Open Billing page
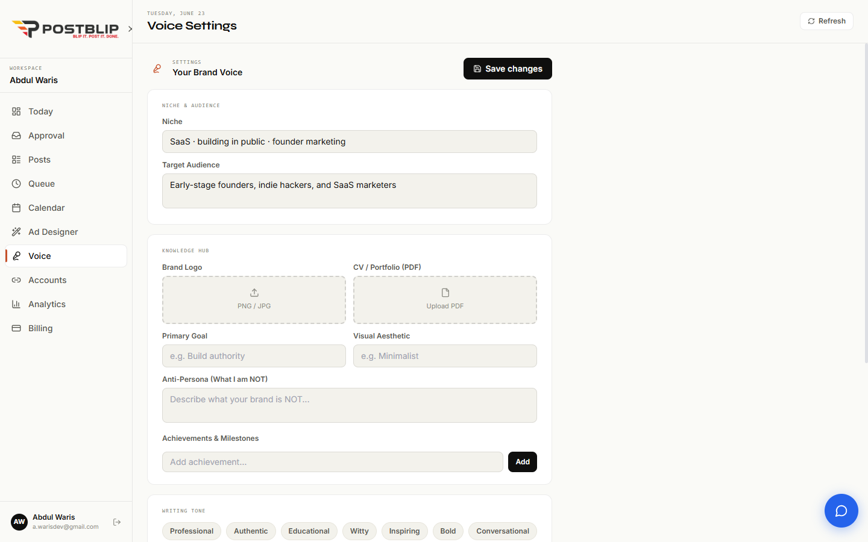 point(66,328)
